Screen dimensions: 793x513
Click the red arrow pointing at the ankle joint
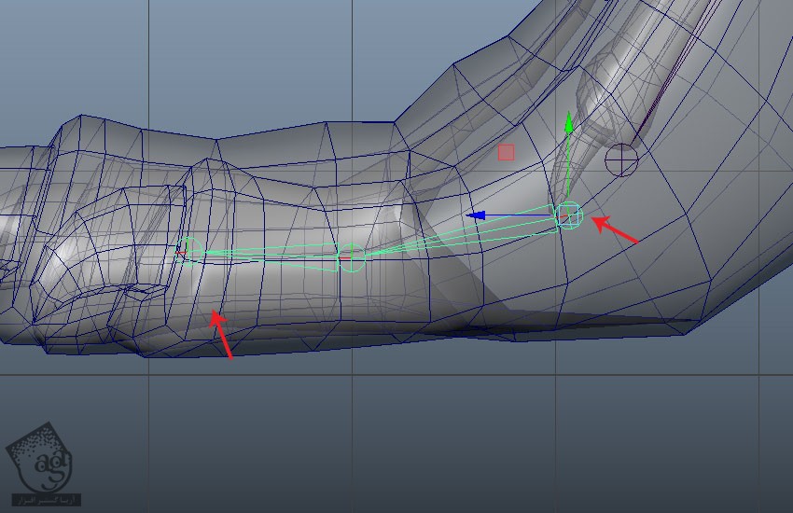click(616, 230)
